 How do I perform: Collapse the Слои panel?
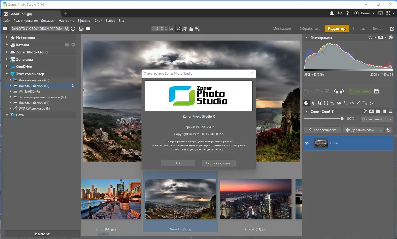click(307, 111)
